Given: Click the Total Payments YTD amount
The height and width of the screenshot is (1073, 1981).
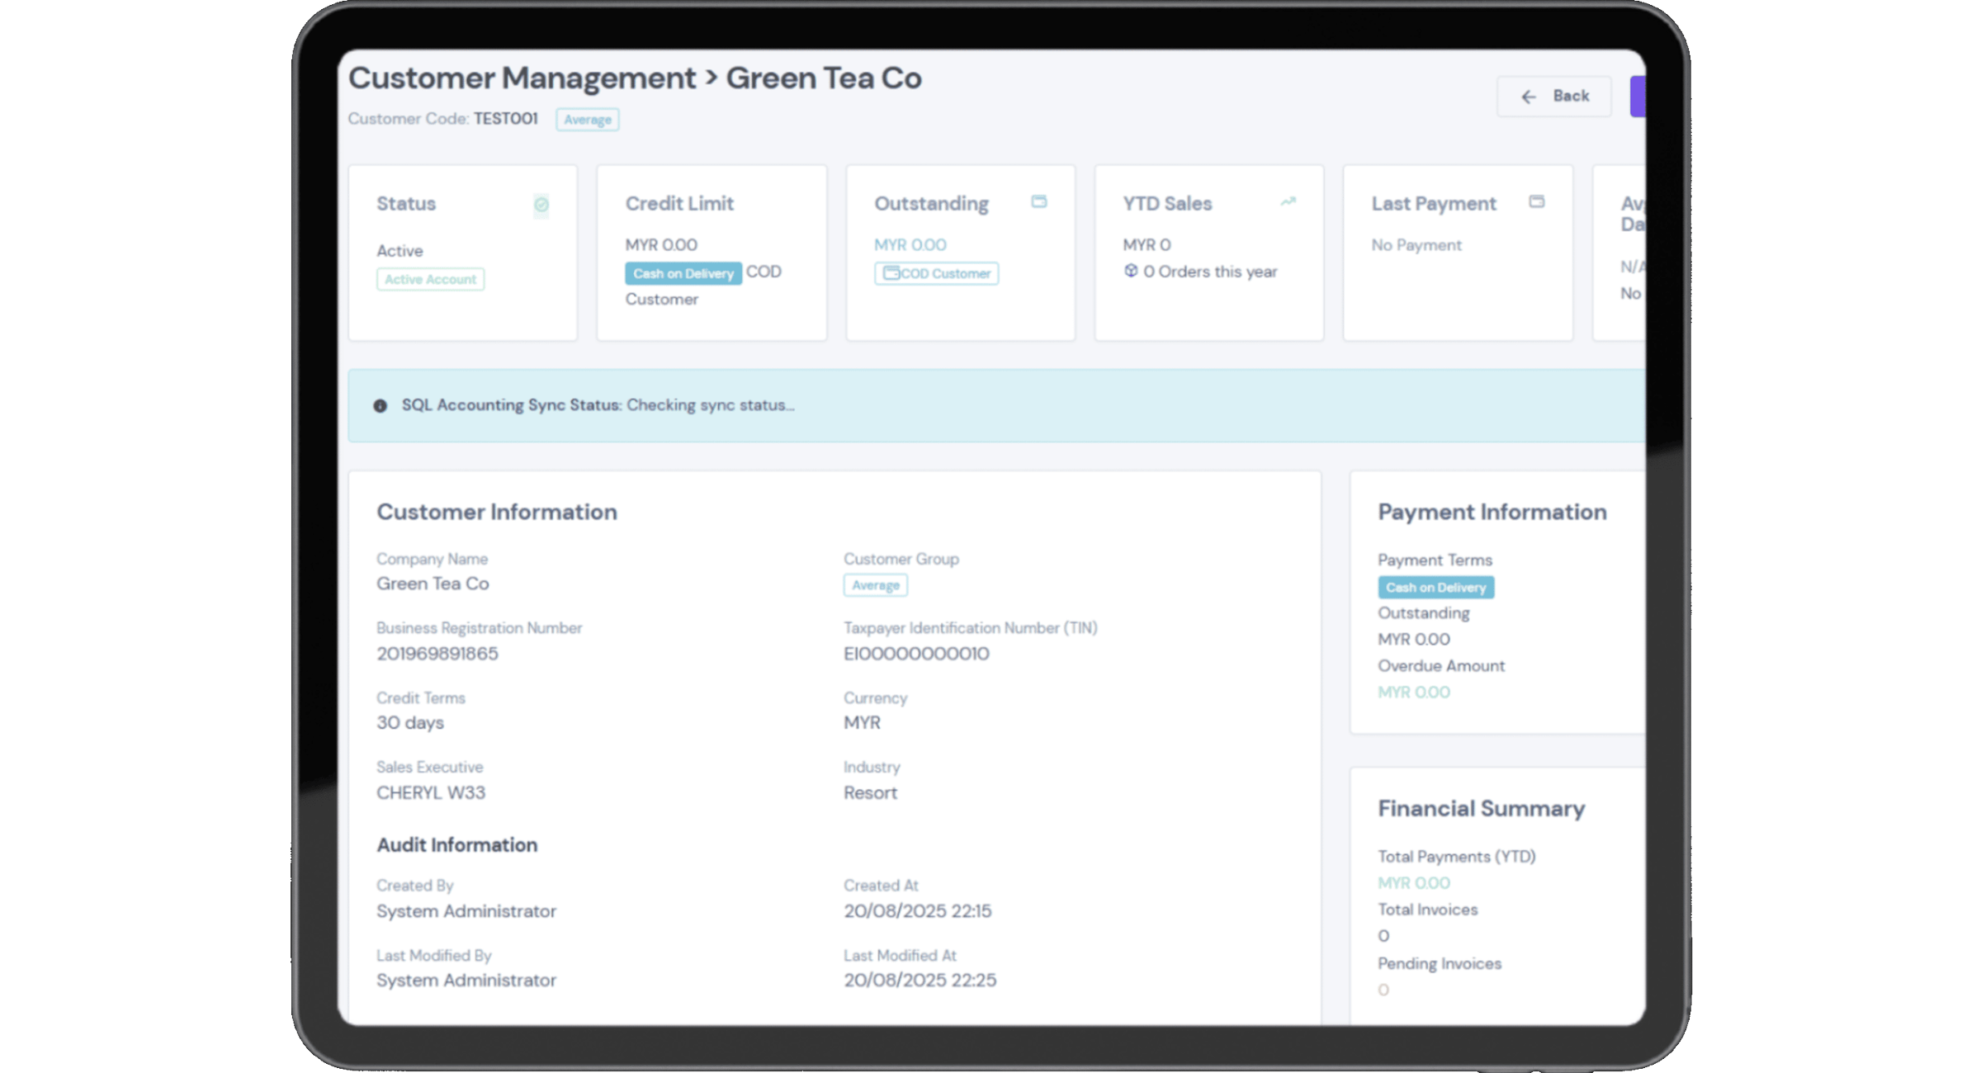Looking at the screenshot, I should pyautogui.click(x=1413, y=882).
